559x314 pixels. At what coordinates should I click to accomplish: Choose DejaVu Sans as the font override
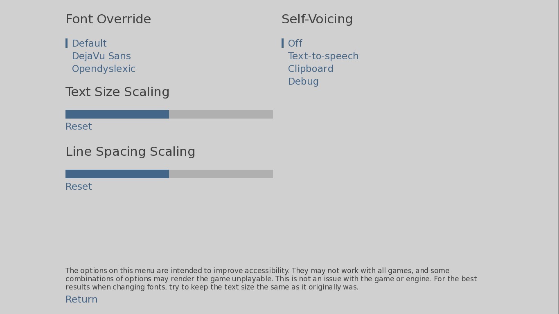click(101, 56)
